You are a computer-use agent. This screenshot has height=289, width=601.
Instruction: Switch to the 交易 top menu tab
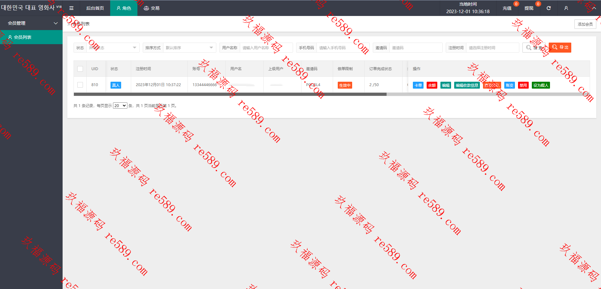[152, 8]
